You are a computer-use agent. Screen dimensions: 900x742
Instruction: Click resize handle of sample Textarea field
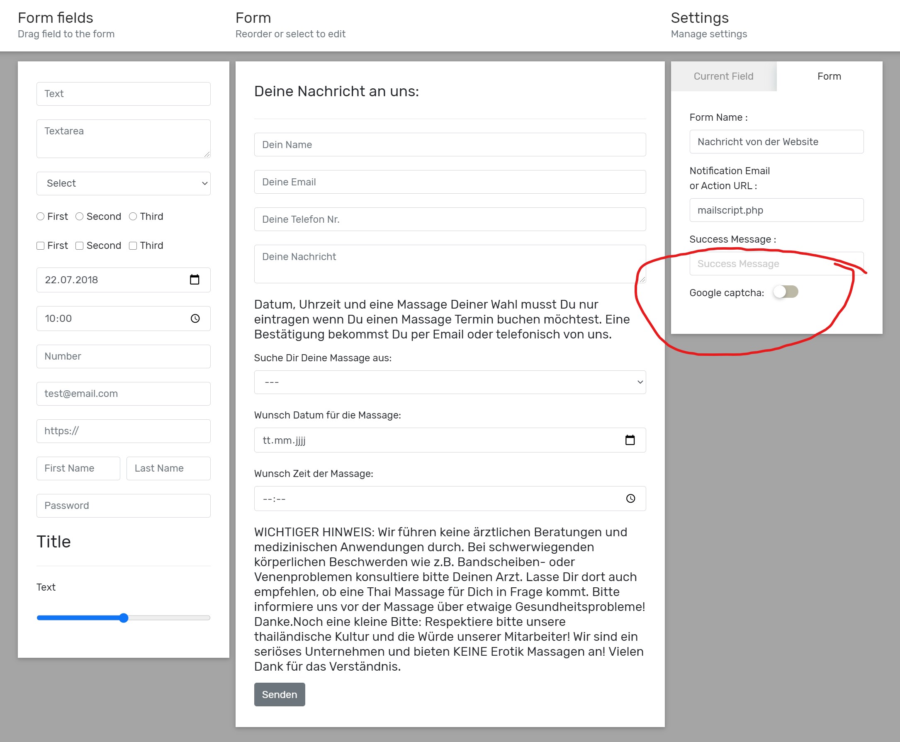[207, 154]
